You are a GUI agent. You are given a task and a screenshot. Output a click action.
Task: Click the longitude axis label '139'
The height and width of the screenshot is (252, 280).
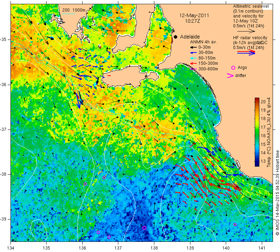click(190, 248)
